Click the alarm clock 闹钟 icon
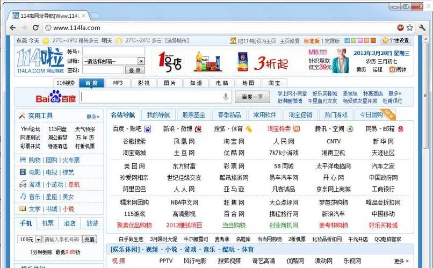This screenshot has width=433, height=268. coord(392,69)
